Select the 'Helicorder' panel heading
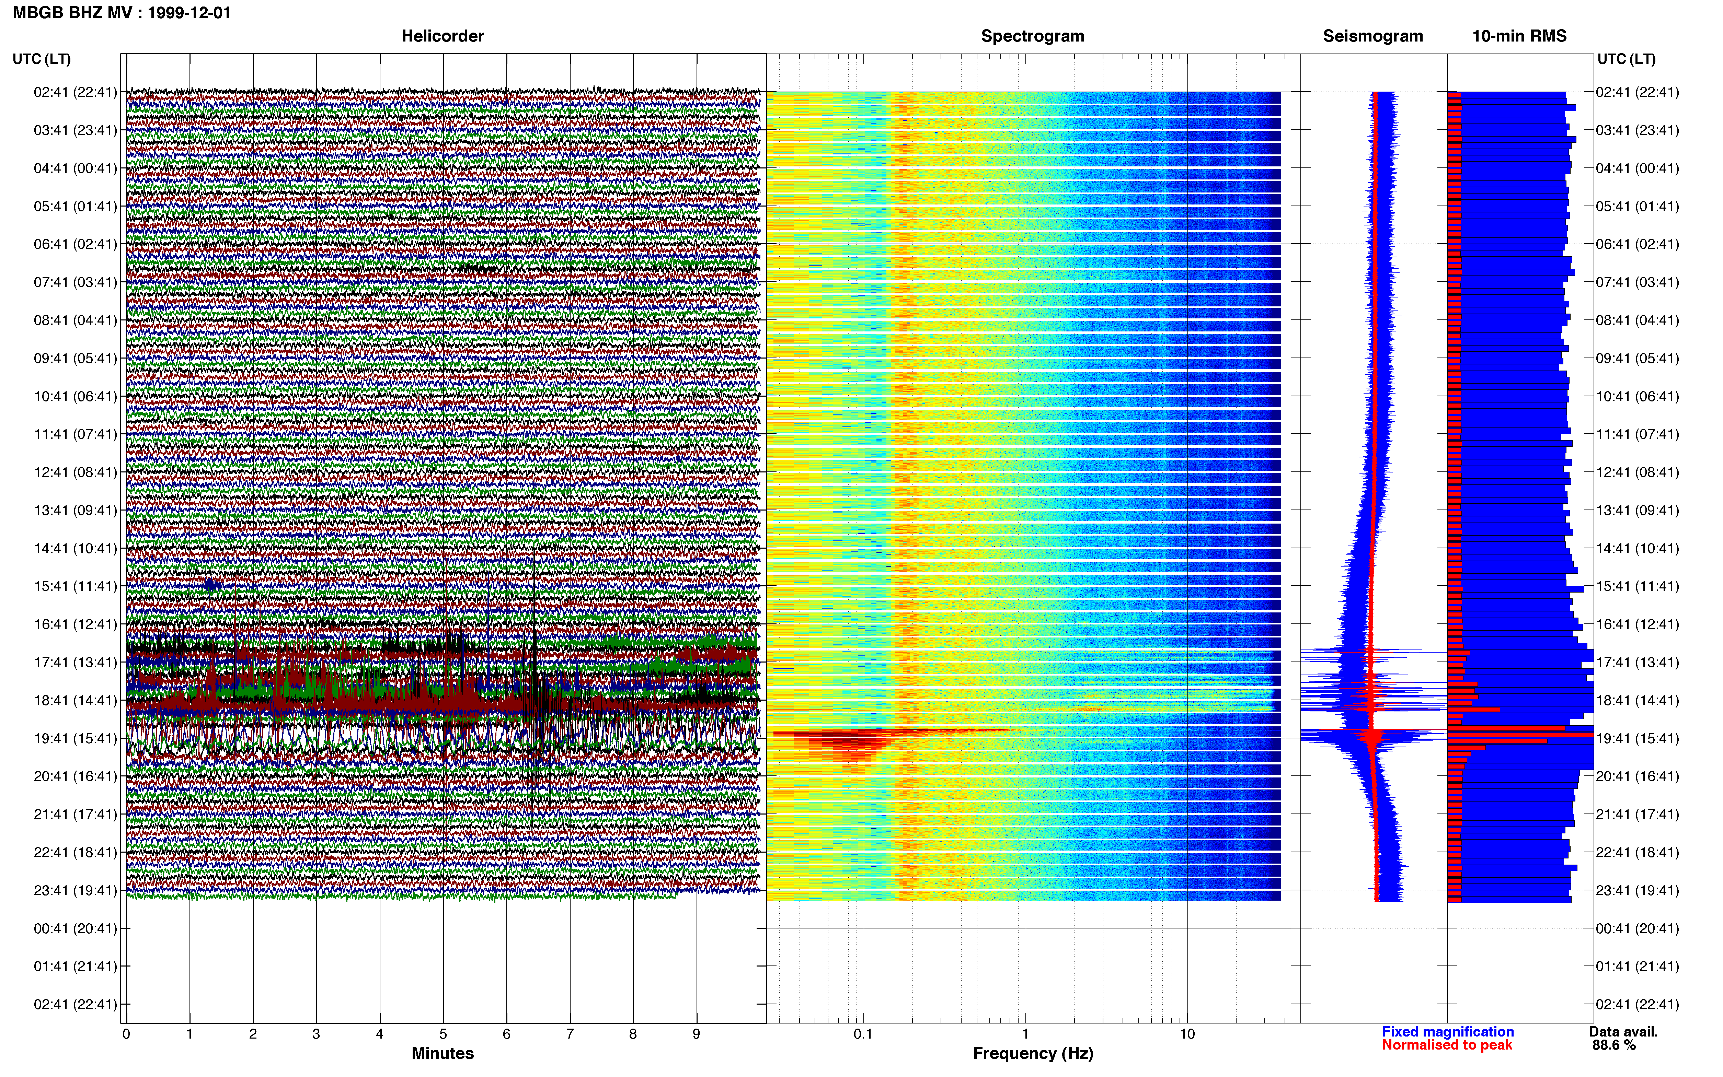This screenshot has height=1077, width=1723. (x=443, y=36)
